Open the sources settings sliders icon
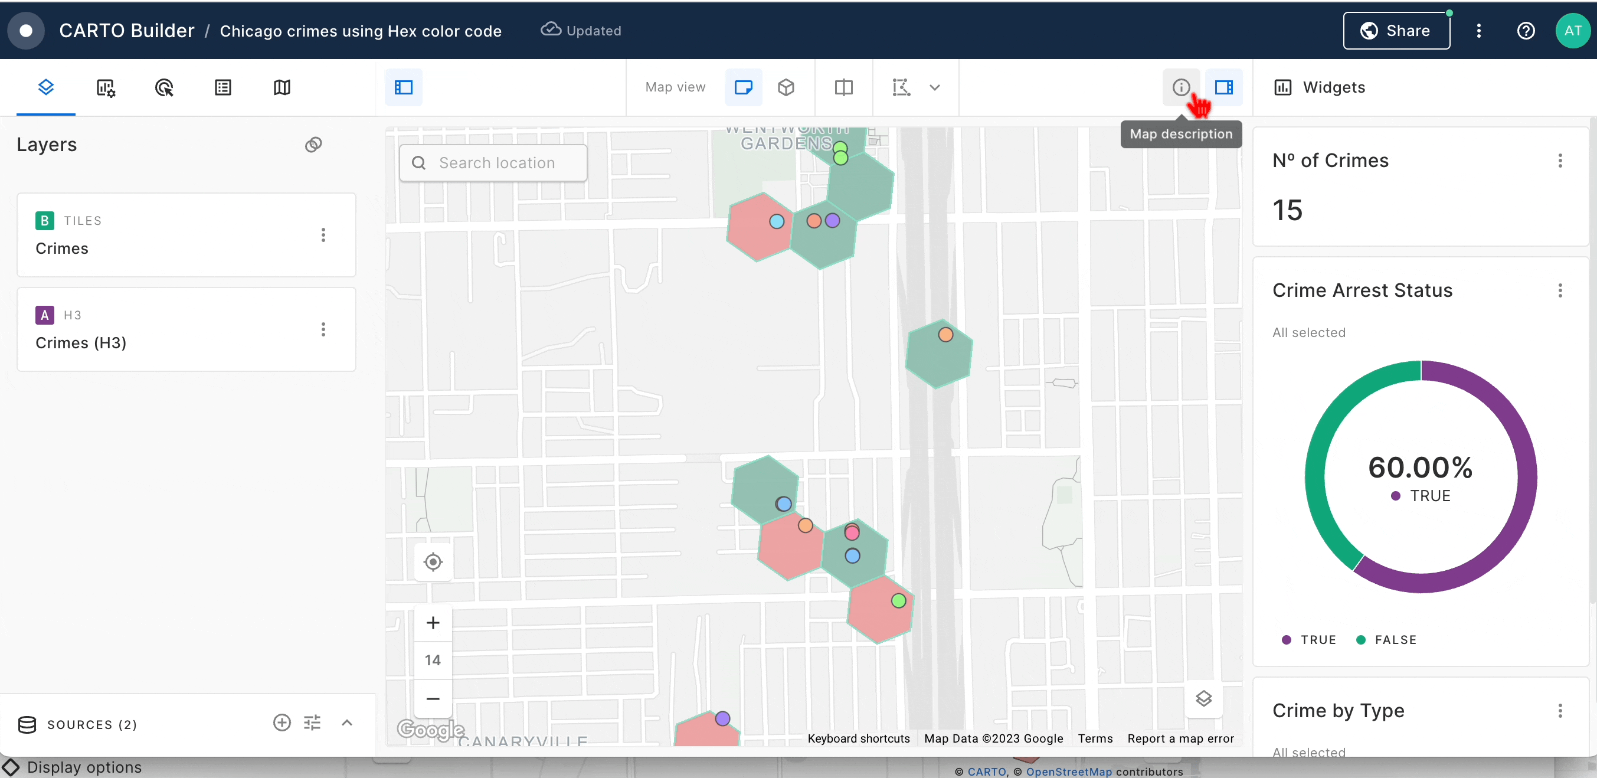The height and width of the screenshot is (778, 1597). tap(312, 722)
